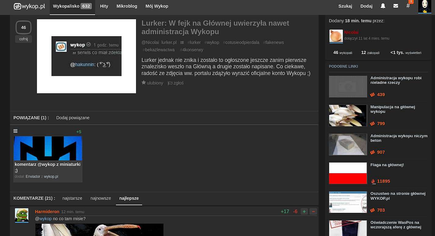Click Polish flag thumbnail in similar links
Viewport: 435px width, 236px height.
coord(348,173)
